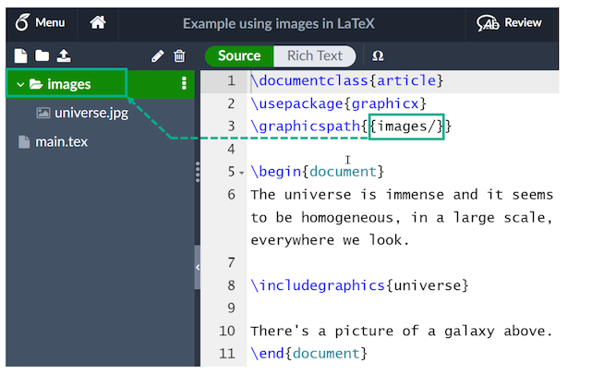Switch editor to Rich Text mode

tap(314, 55)
